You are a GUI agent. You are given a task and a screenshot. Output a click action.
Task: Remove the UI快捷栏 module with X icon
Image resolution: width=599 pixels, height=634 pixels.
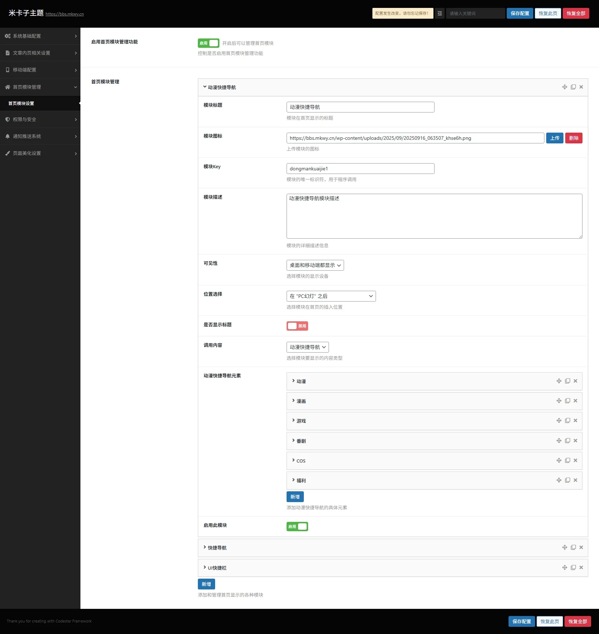tap(581, 568)
